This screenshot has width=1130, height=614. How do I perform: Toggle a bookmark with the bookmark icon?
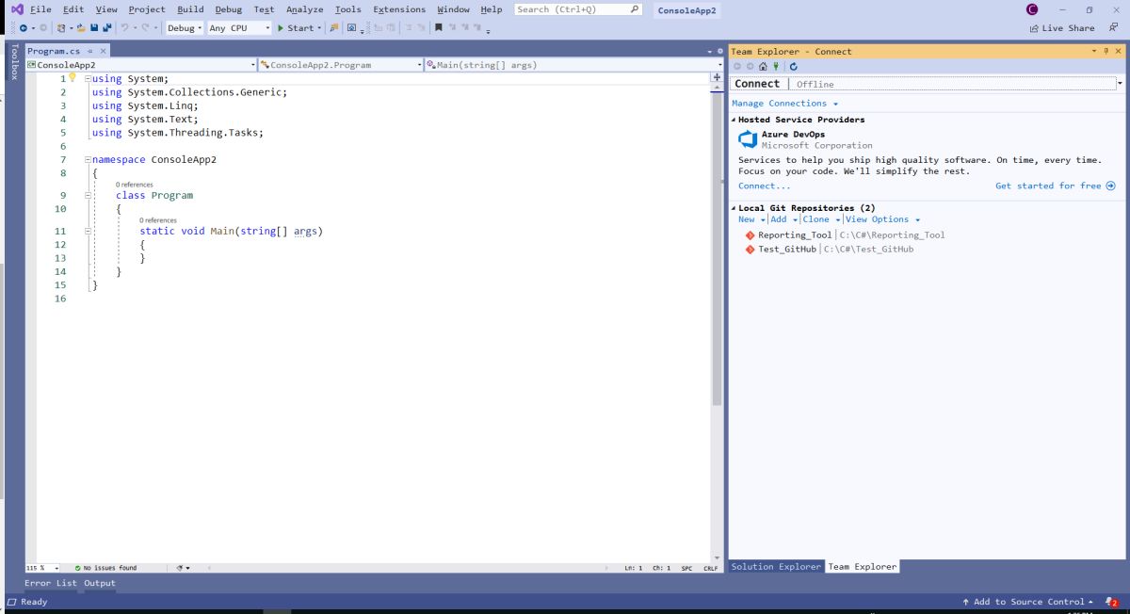point(438,28)
